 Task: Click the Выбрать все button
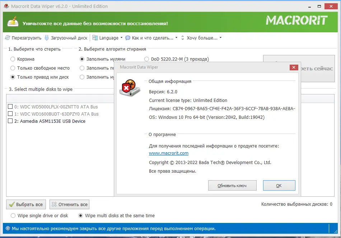coord(26,205)
